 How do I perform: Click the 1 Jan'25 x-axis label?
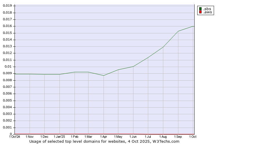click(59, 137)
